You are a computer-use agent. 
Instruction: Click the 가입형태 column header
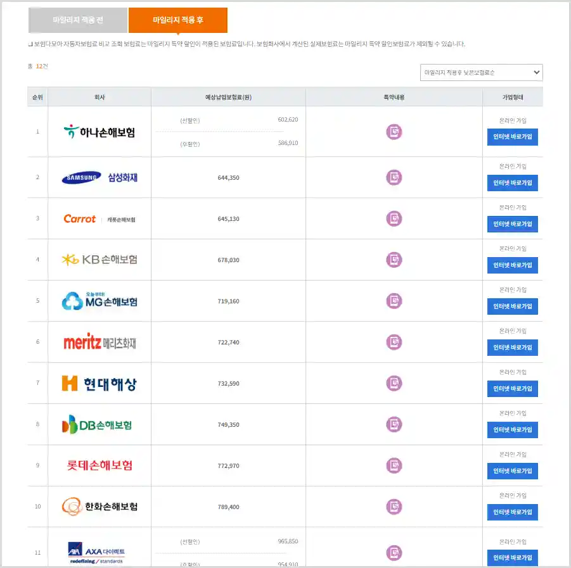(x=513, y=97)
